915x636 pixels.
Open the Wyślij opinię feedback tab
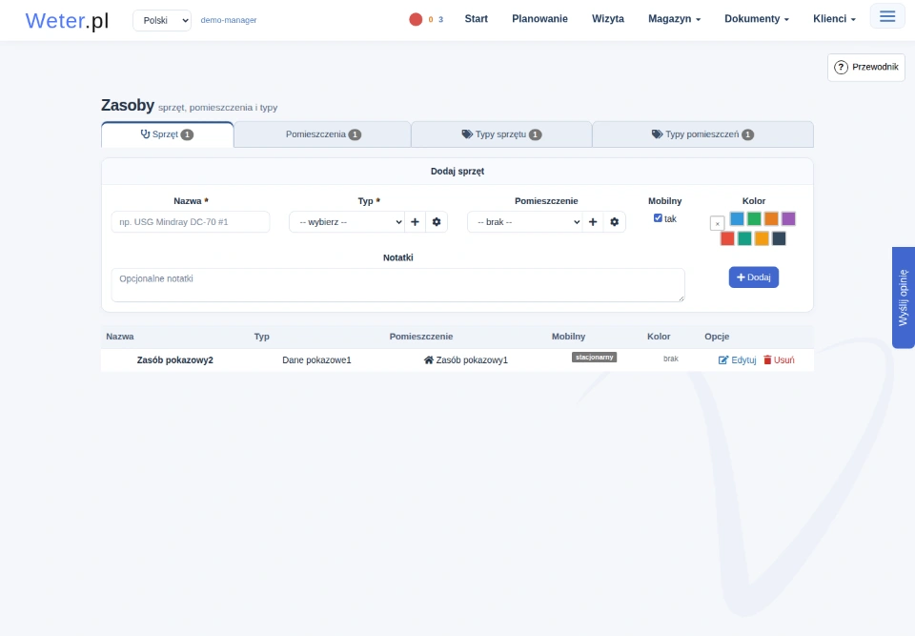[904, 297]
